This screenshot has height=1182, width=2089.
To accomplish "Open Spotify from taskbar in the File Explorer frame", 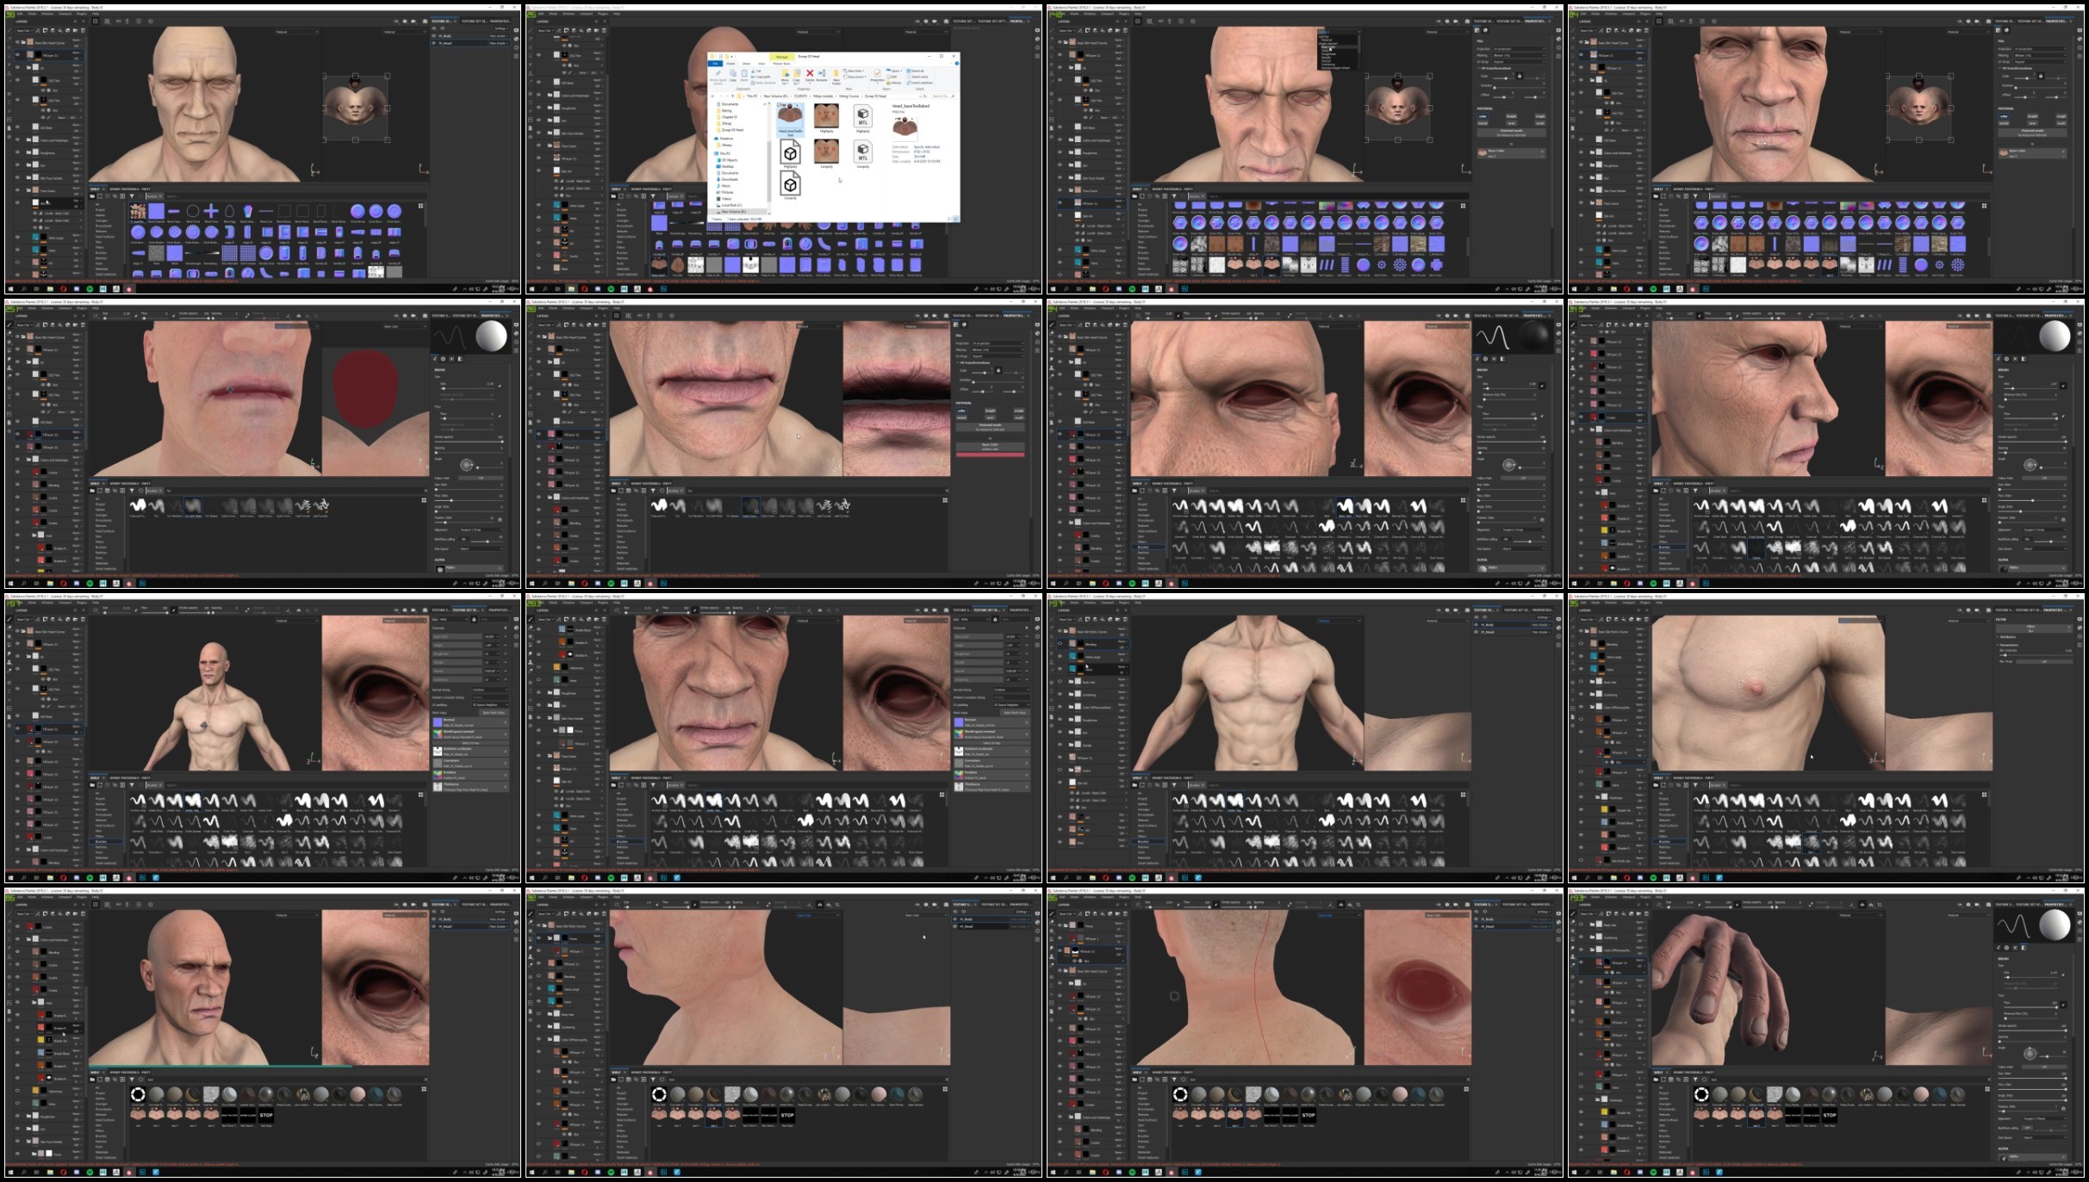I will click(611, 288).
